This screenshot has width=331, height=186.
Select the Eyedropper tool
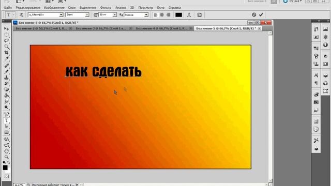tap(7, 58)
